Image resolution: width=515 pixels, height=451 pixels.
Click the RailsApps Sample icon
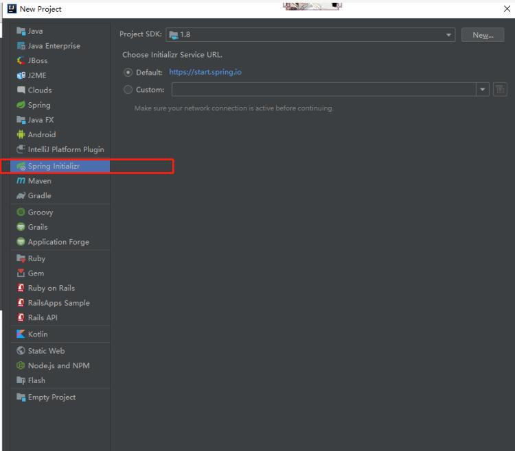[x=21, y=303]
